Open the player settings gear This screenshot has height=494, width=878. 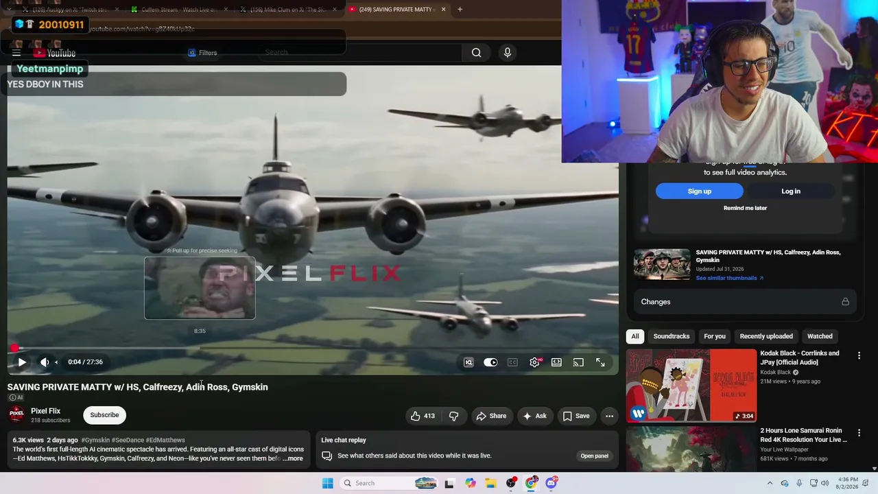point(534,362)
